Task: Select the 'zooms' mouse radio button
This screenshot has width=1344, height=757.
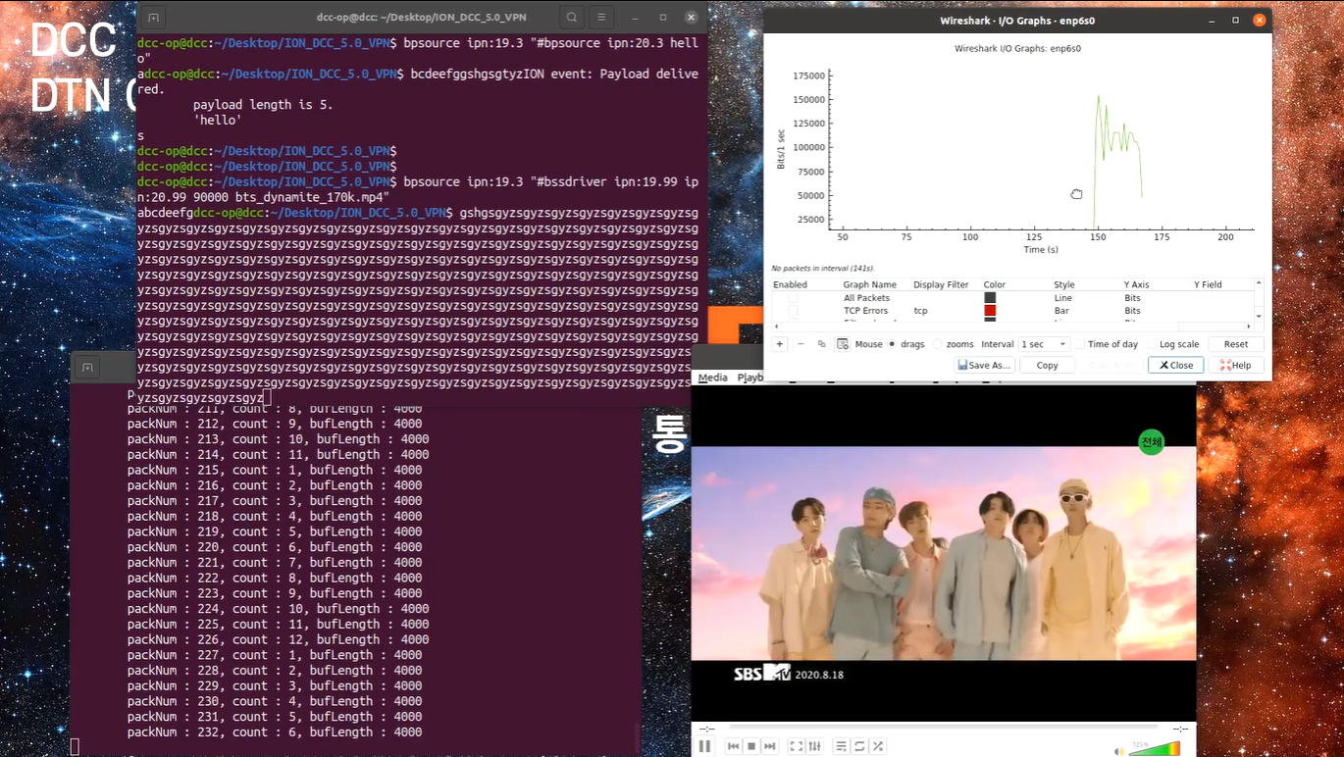Action: coord(938,344)
